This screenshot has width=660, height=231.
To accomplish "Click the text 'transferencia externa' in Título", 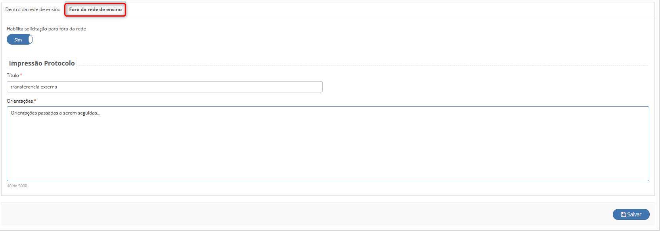I will pos(34,87).
